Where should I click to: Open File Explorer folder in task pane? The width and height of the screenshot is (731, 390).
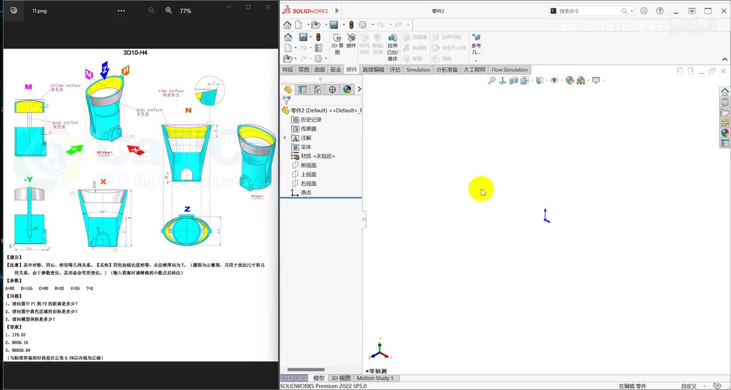[725, 113]
